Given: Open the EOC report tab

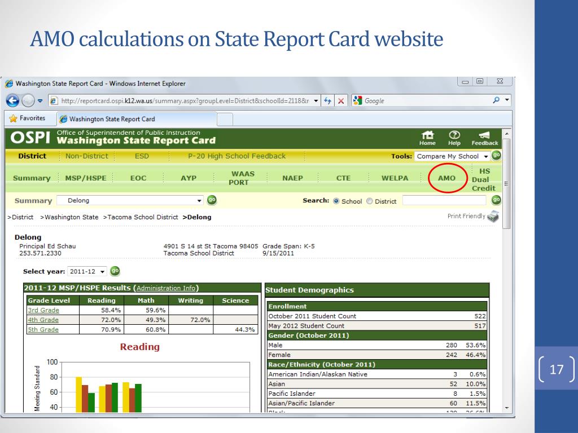Looking at the screenshot, I should point(138,178).
